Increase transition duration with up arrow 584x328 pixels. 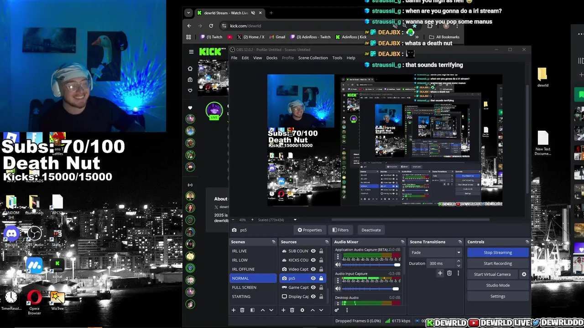click(459, 261)
